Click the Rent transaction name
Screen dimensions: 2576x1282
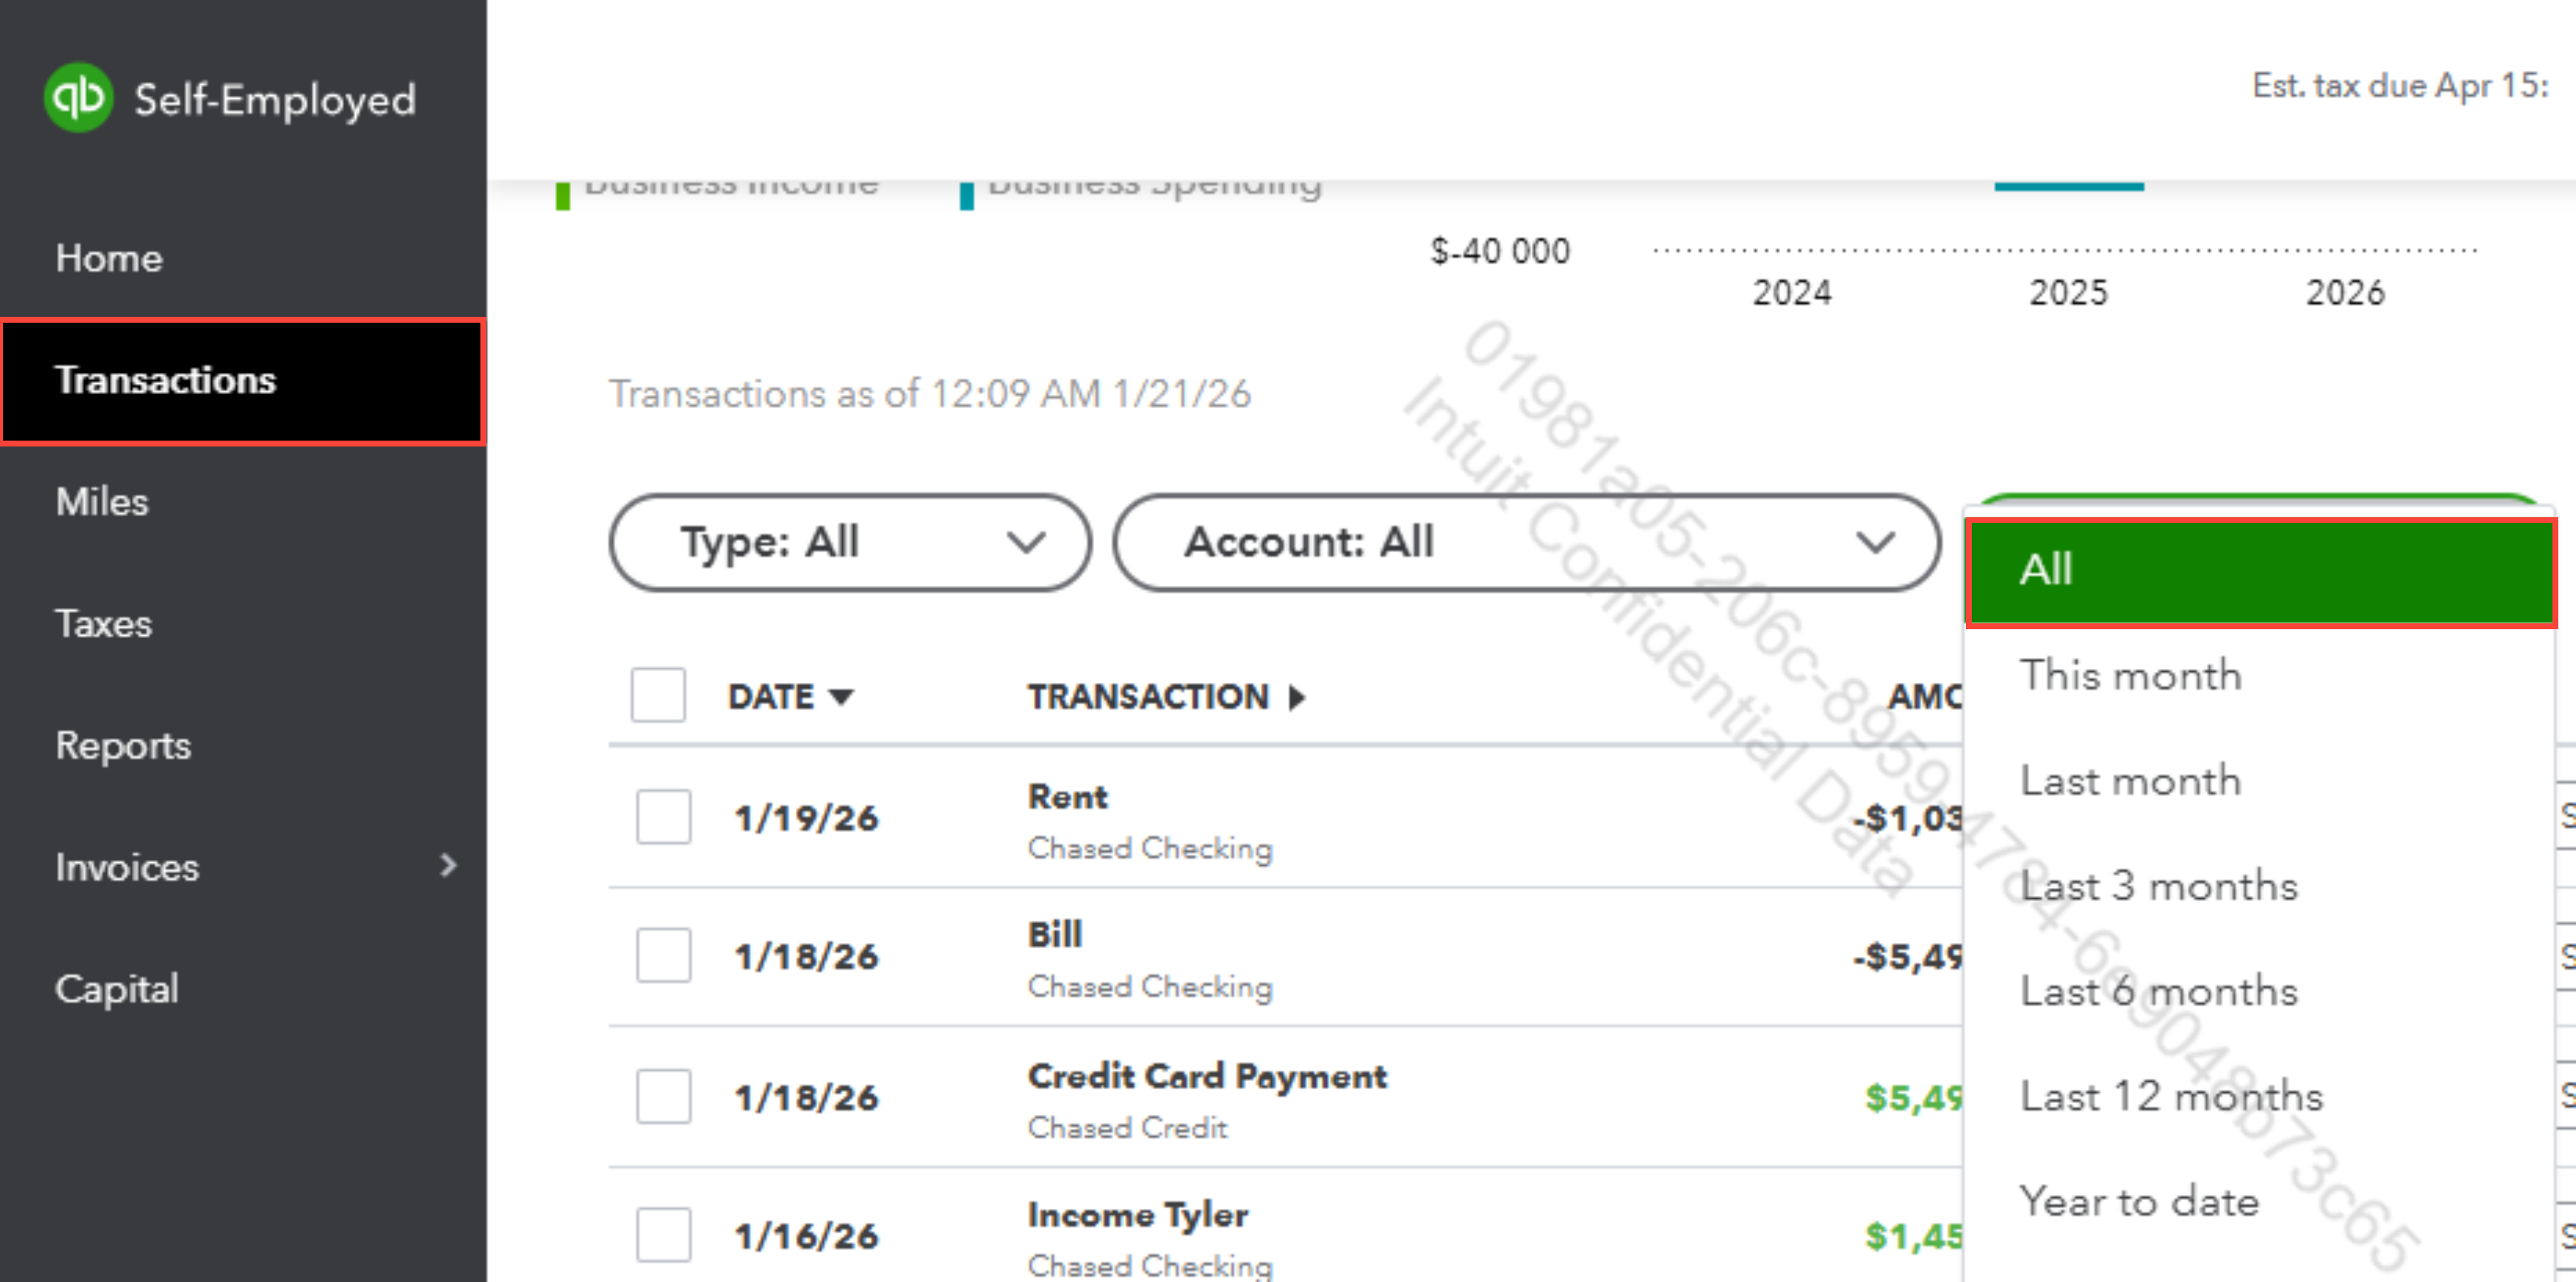point(1067,797)
